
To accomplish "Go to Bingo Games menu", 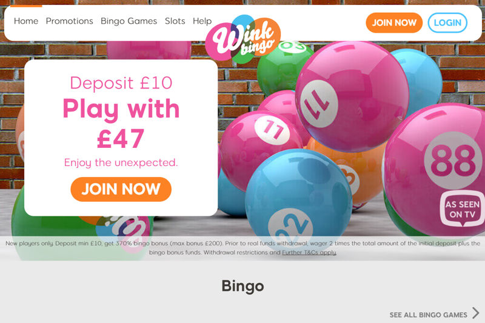I will pyautogui.click(x=129, y=21).
